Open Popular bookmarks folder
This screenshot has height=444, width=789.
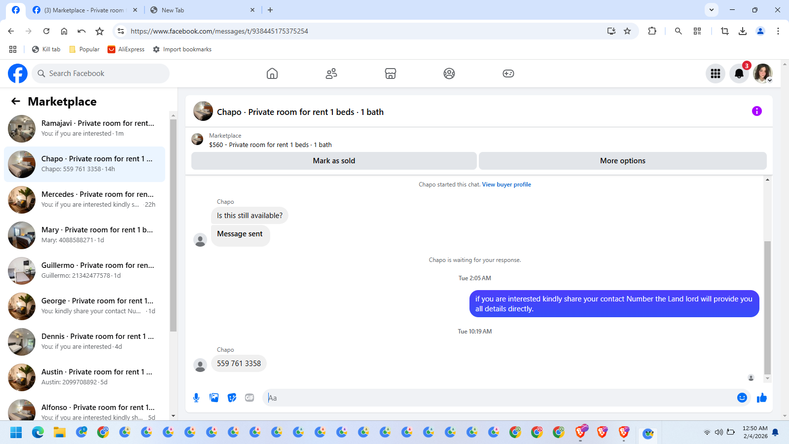tap(84, 49)
